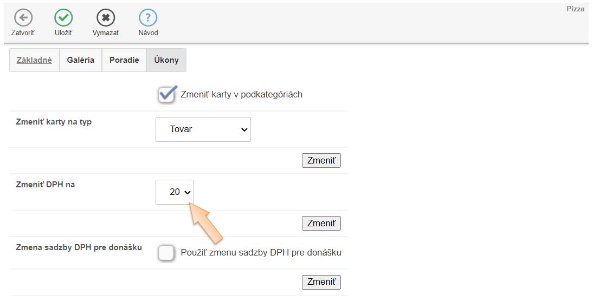Viewport: 593px width, 301px height.
Task: Go to the Úkony tab
Action: (166, 60)
